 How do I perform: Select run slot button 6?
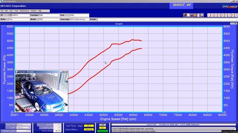tap(226, 15)
